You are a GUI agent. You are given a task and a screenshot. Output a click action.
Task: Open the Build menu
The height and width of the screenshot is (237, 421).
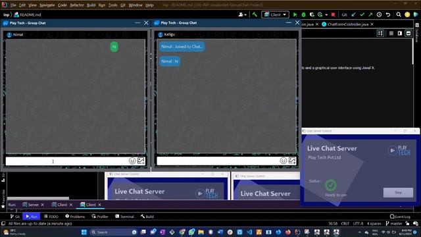pyautogui.click(x=91, y=5)
